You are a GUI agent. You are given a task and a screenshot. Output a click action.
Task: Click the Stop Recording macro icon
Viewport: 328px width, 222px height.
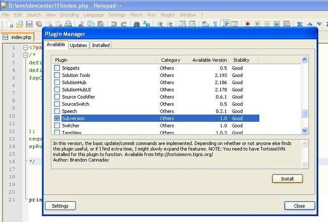(x=257, y=24)
